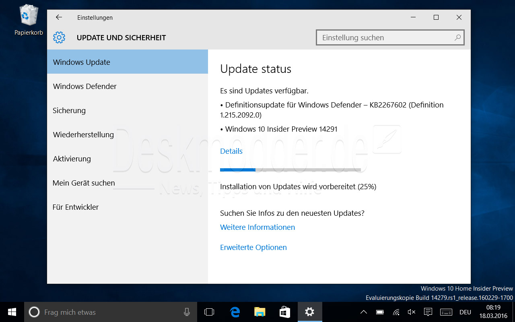515x322 pixels.
Task: Click 'Installation von Updates wird vorbereitet (25%)' text
Action: (298, 186)
